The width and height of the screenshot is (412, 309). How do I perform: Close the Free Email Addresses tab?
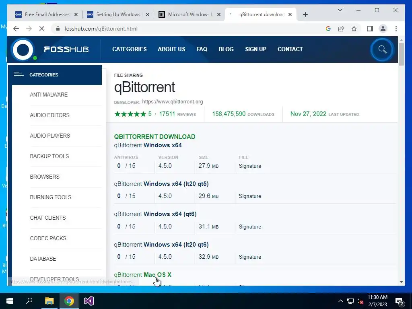click(x=76, y=14)
